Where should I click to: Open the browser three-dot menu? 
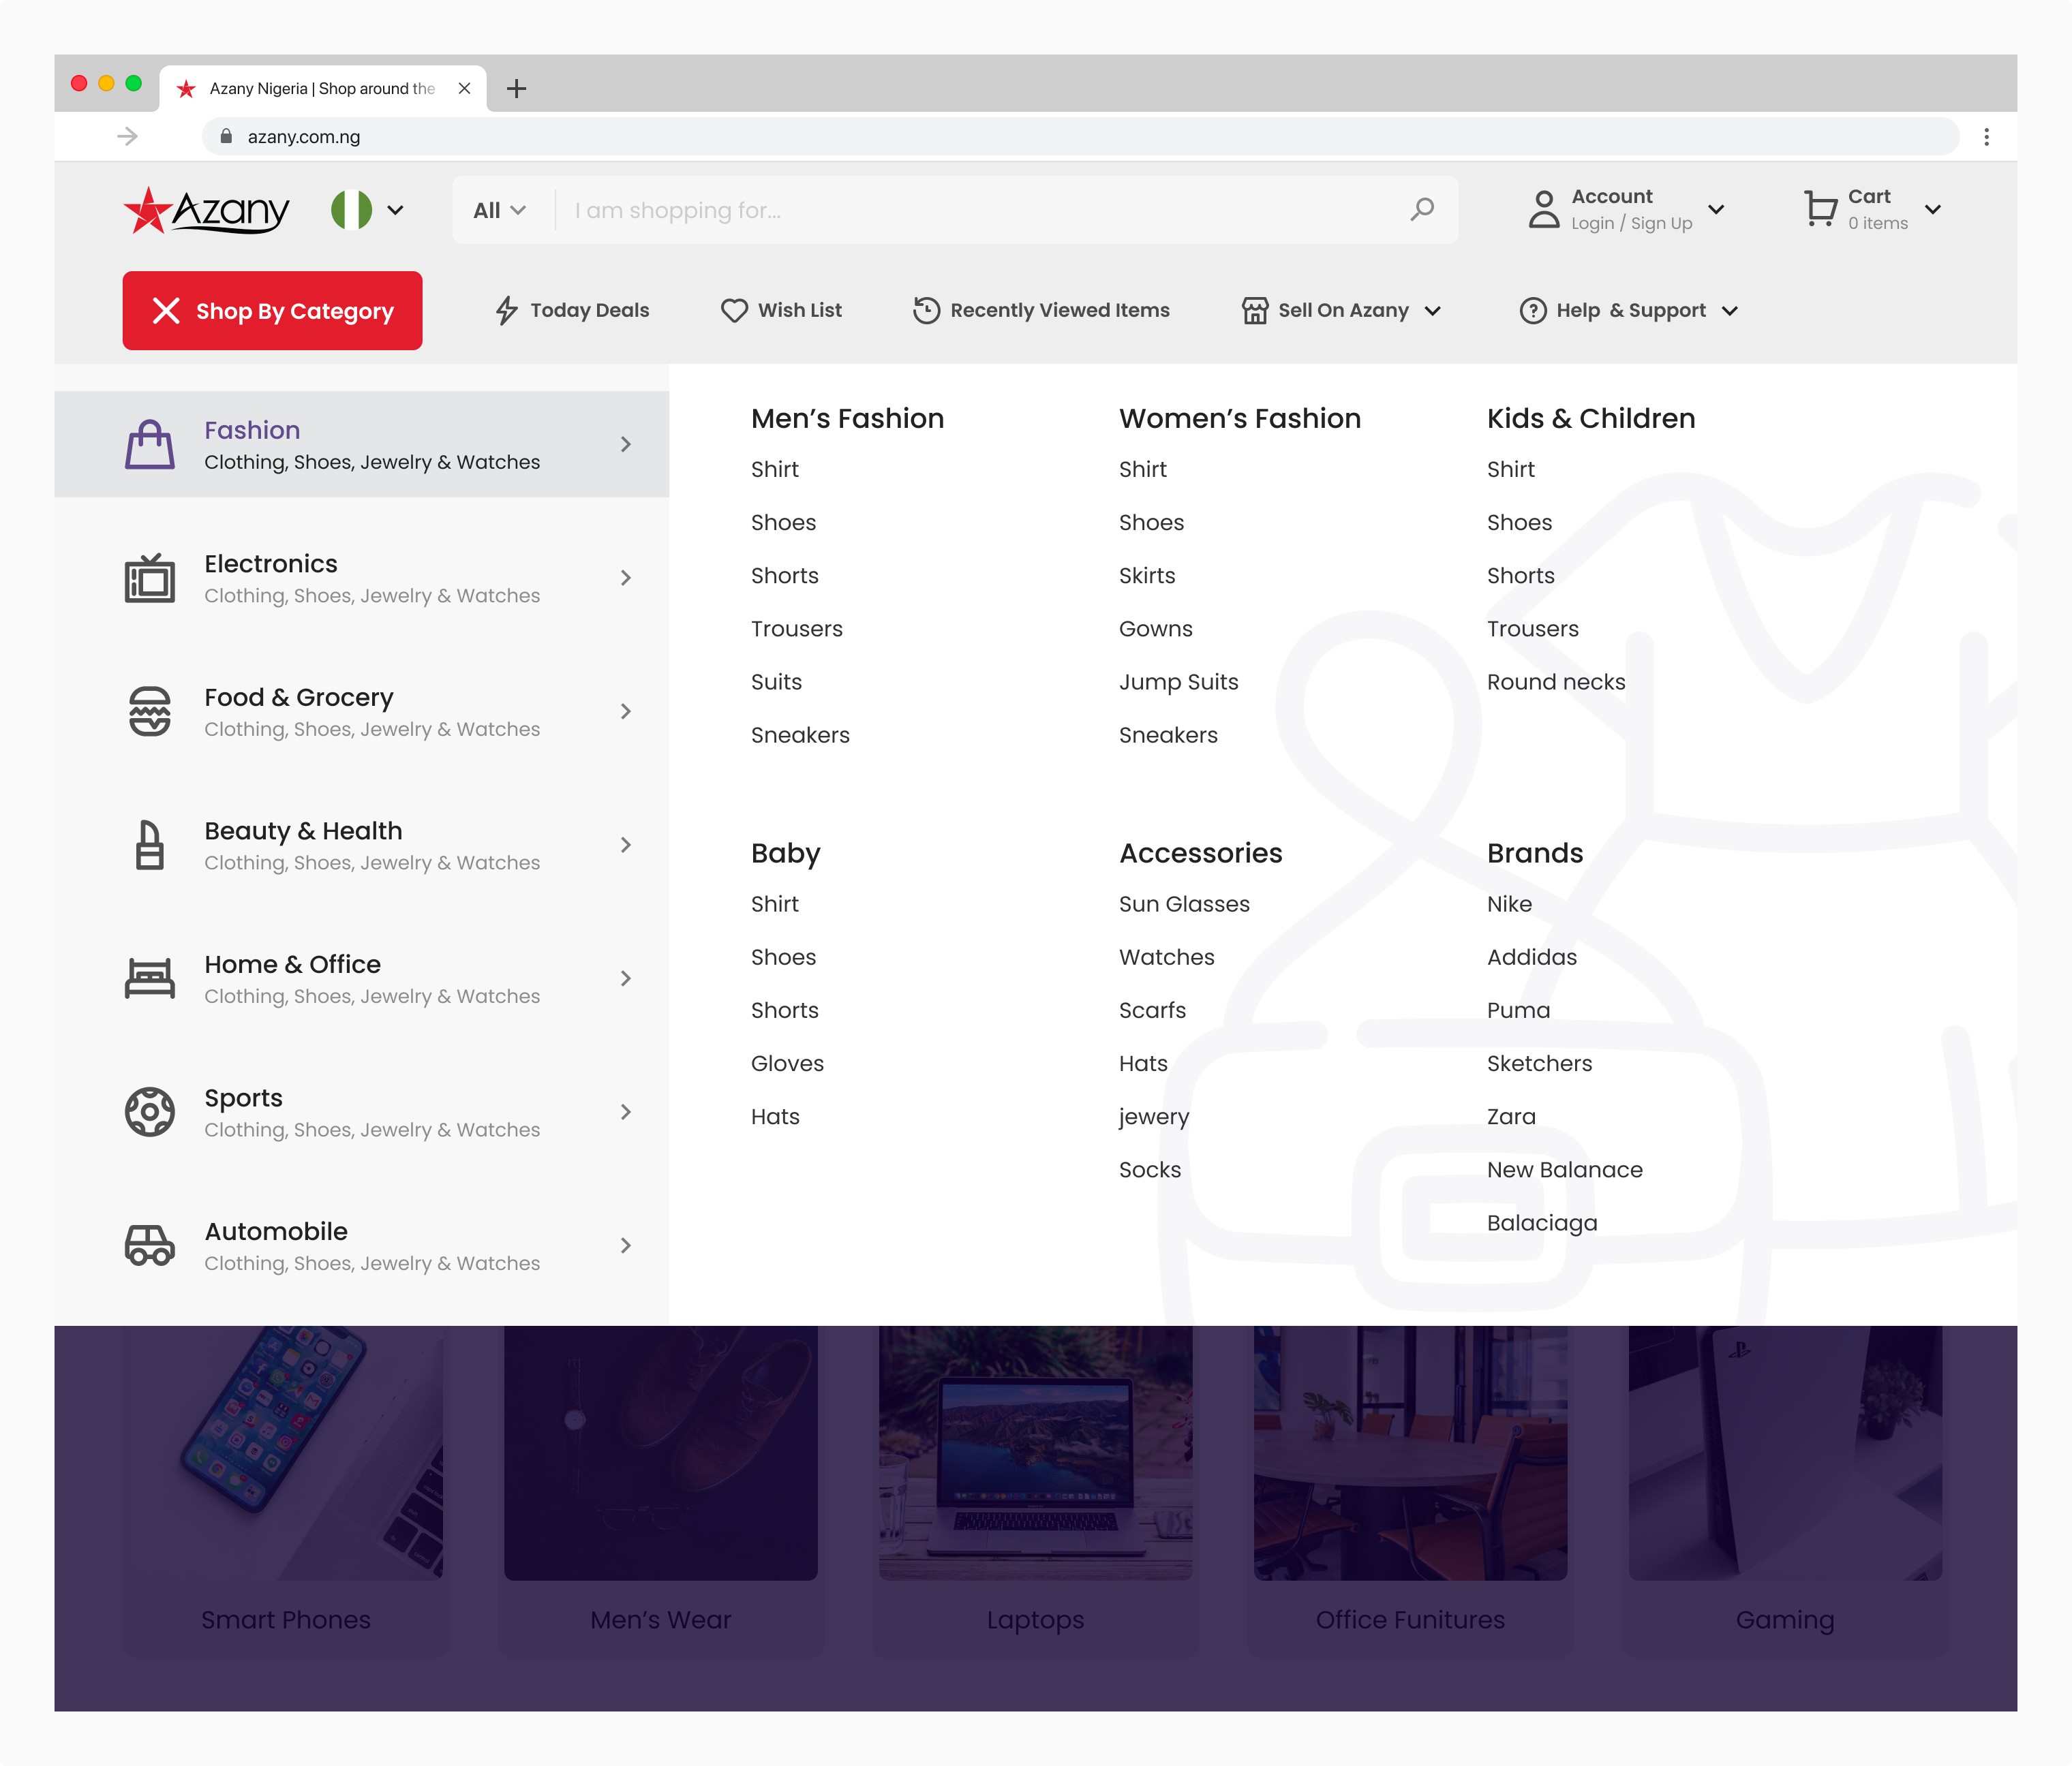coord(1986,137)
